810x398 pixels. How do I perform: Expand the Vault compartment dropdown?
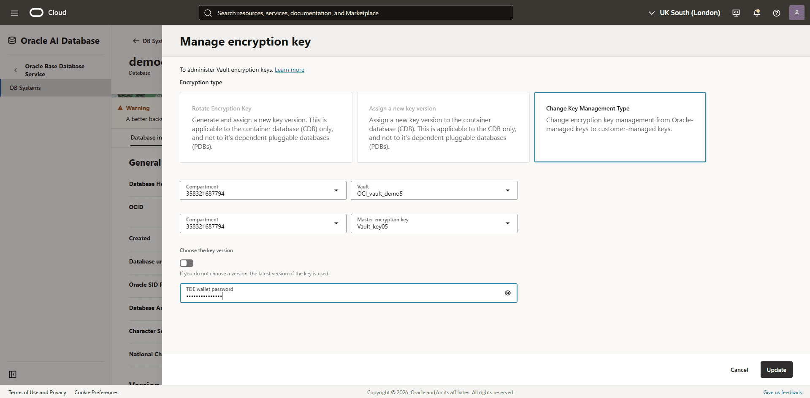pos(263,190)
